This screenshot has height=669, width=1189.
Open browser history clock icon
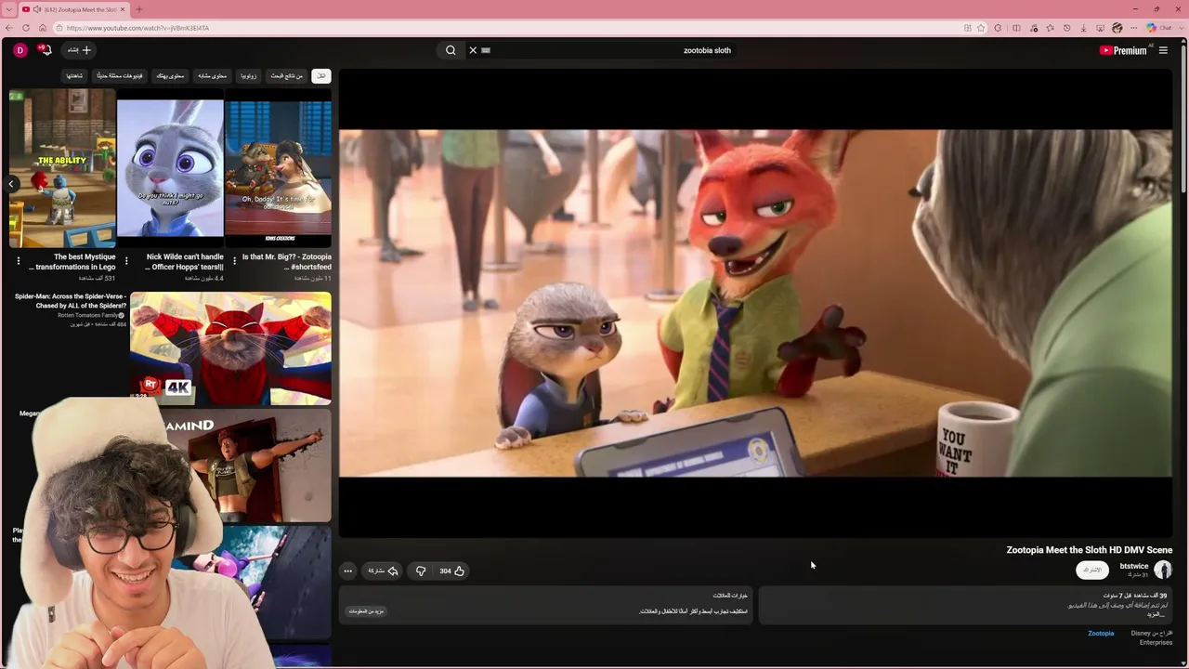(1066, 28)
